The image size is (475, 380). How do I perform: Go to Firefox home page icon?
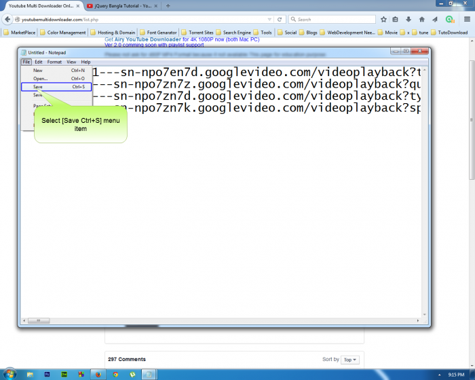click(421, 20)
